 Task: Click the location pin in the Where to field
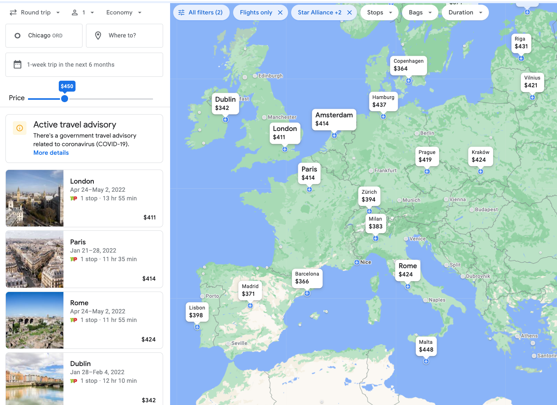(x=98, y=35)
